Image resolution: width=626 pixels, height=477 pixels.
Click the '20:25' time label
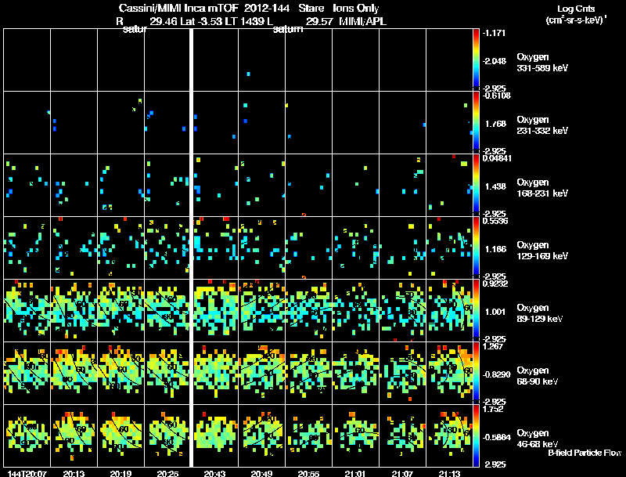point(167,474)
